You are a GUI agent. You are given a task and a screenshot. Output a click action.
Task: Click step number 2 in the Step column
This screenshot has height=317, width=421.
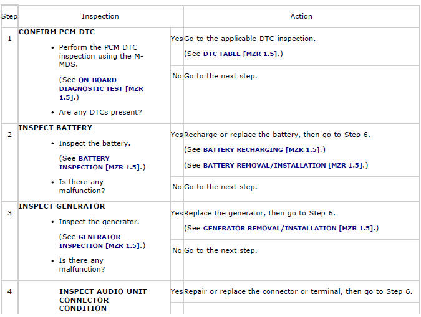pos(9,135)
